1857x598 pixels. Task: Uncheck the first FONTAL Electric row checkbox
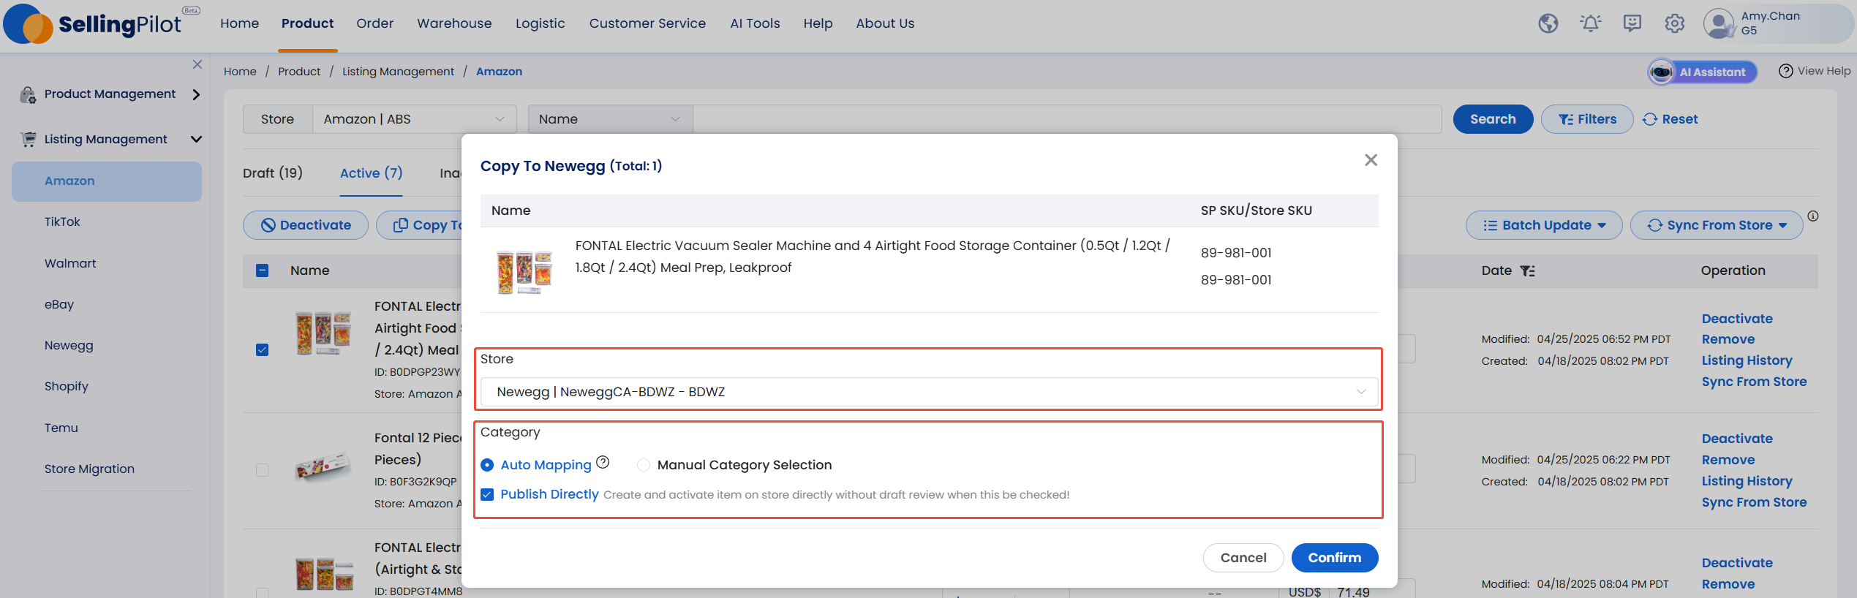coord(263,349)
